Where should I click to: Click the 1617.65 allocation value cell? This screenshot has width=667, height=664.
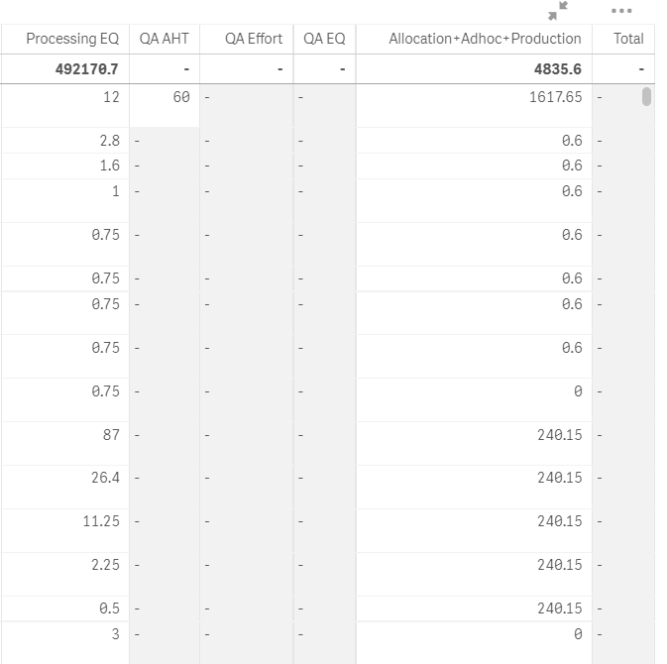[556, 97]
